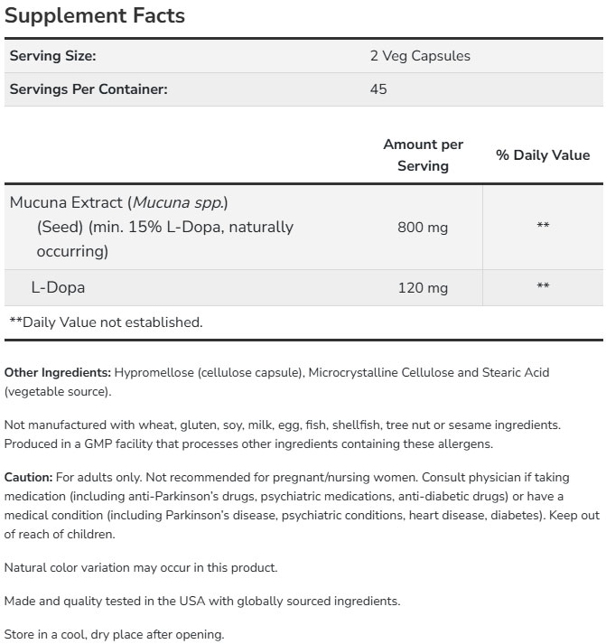Click the Supplement Facts heading
The height and width of the screenshot is (644, 606).
[x=95, y=15]
